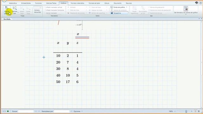Click the x axis label under the plot
This screenshot has width=203, height=114.
pos(78,34)
